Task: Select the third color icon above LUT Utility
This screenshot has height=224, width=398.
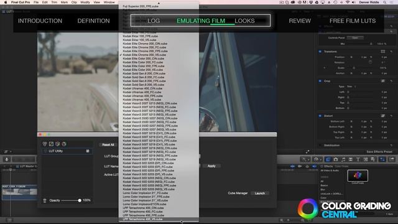Action: click(58, 144)
